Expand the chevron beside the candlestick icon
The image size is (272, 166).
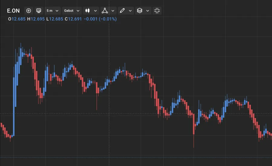click(96, 11)
